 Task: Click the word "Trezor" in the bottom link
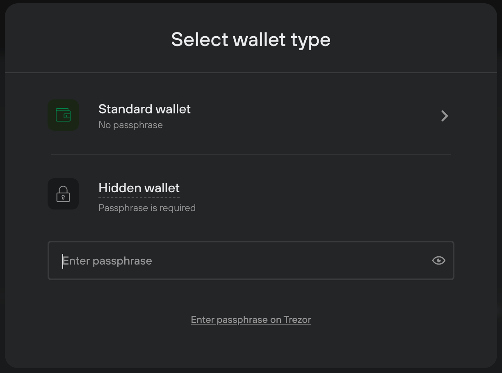pos(297,320)
